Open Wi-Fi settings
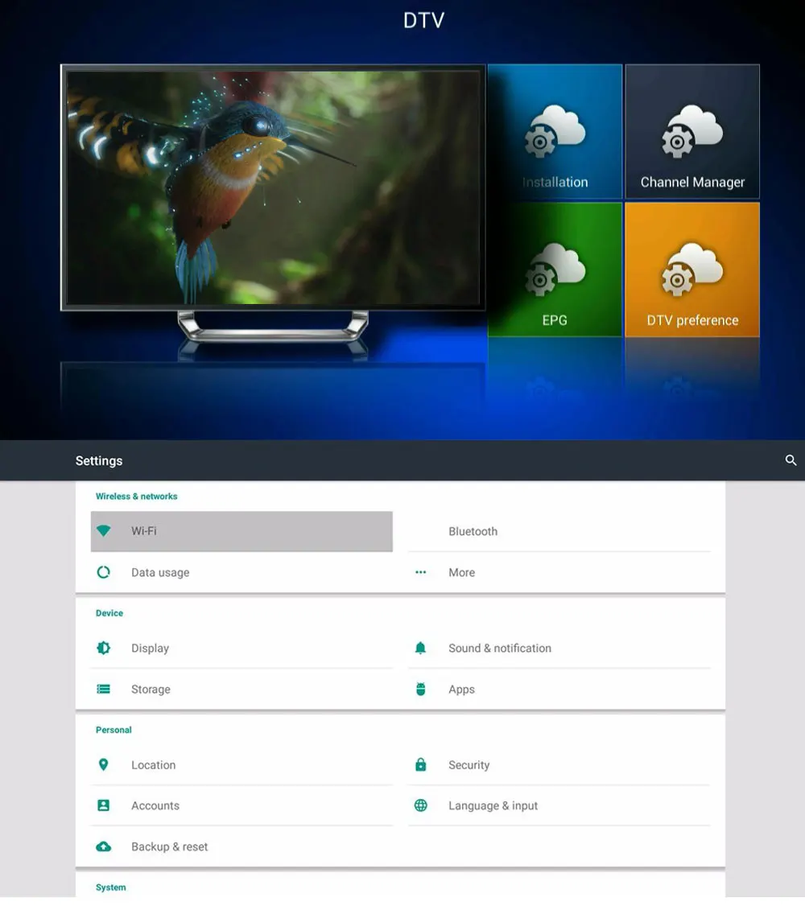The height and width of the screenshot is (906, 805). (x=242, y=531)
